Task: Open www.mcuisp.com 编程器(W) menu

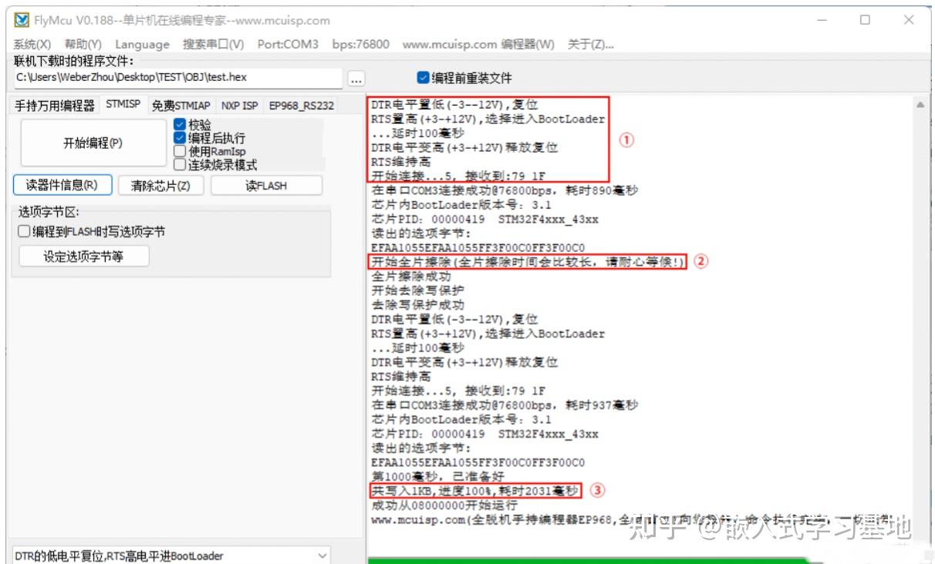Action: pyautogui.click(x=478, y=44)
